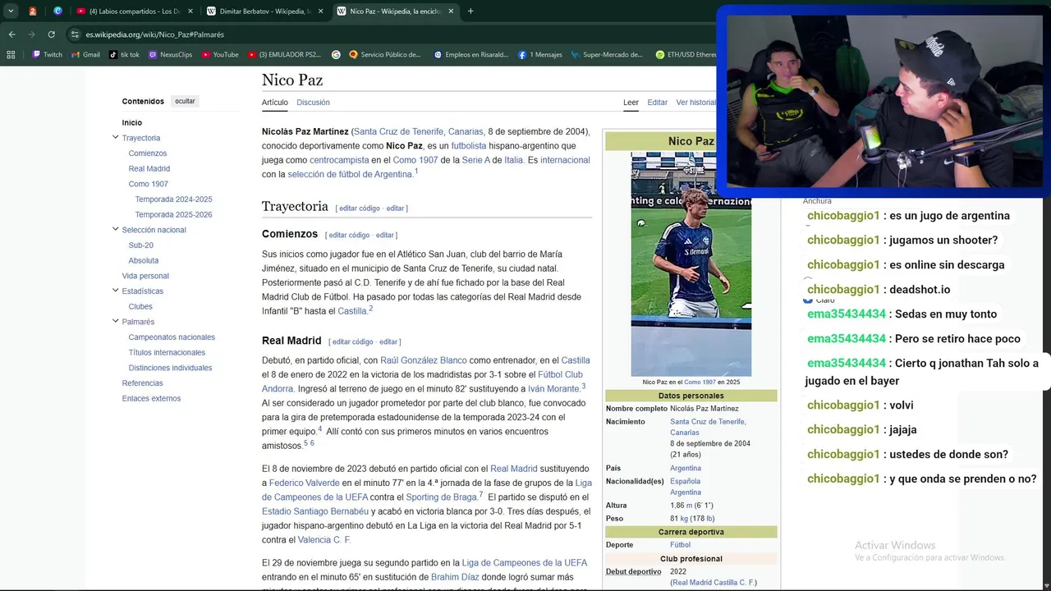This screenshot has width=1051, height=591.
Task: Go to 'Sub-20' in the contents sidebar
Action: (141, 245)
